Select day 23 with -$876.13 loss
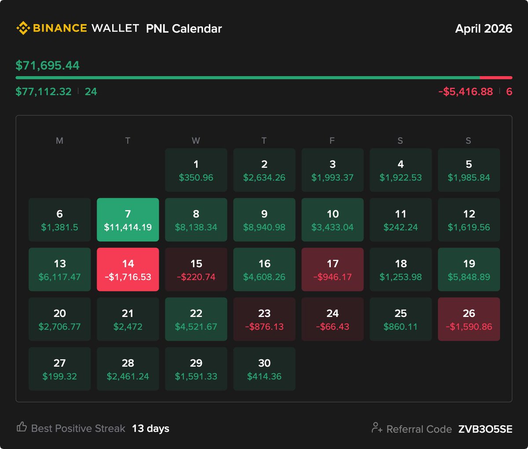 (x=264, y=319)
